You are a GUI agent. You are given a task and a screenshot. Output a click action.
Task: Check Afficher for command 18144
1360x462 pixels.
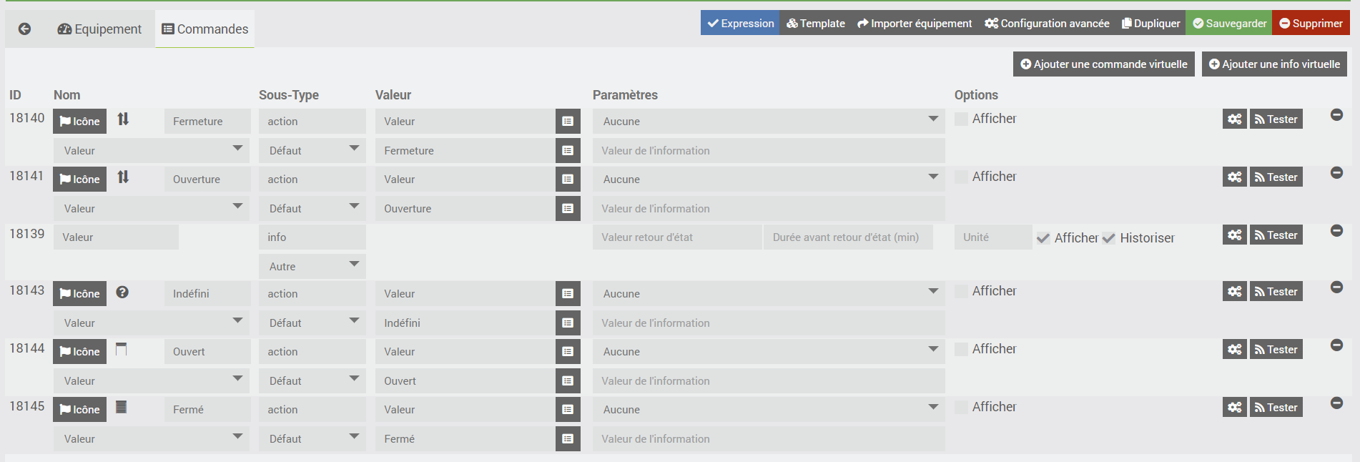962,349
